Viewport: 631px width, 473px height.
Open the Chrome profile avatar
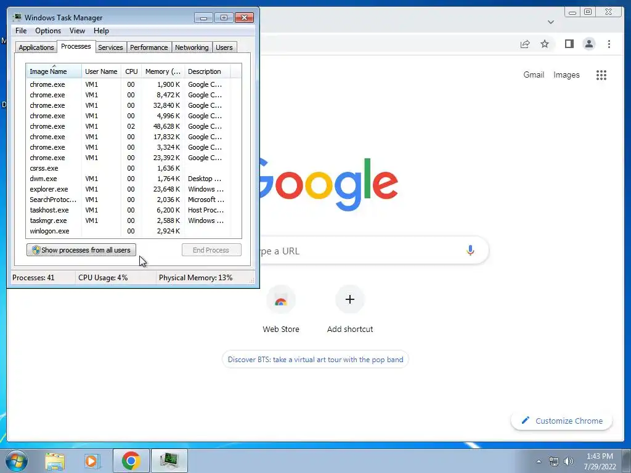click(x=588, y=44)
